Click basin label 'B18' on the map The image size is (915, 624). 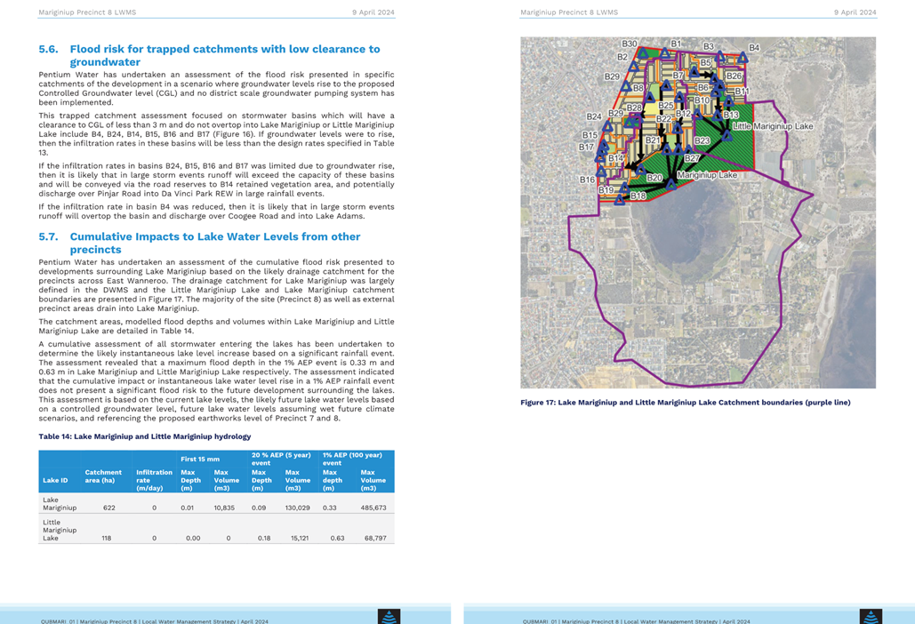pyautogui.click(x=638, y=196)
